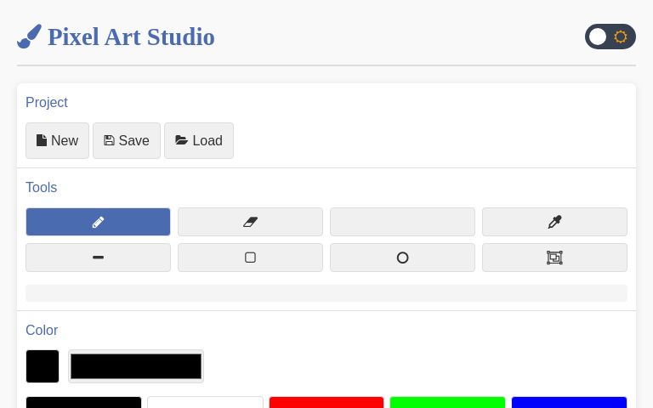Open the wide black color picker input
Image resolution: width=653 pixels, height=408 pixels.
(136, 366)
